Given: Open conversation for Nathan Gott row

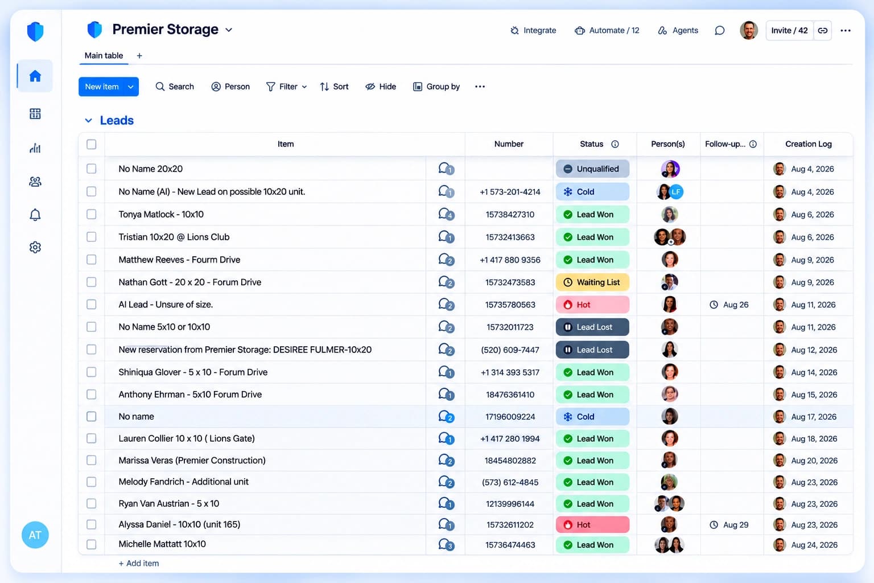Looking at the screenshot, I should 446,282.
